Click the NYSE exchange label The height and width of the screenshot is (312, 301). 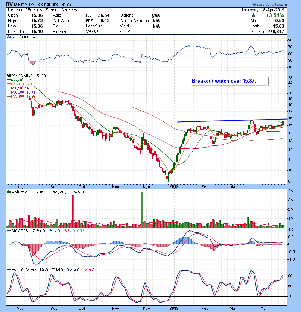click(x=67, y=5)
